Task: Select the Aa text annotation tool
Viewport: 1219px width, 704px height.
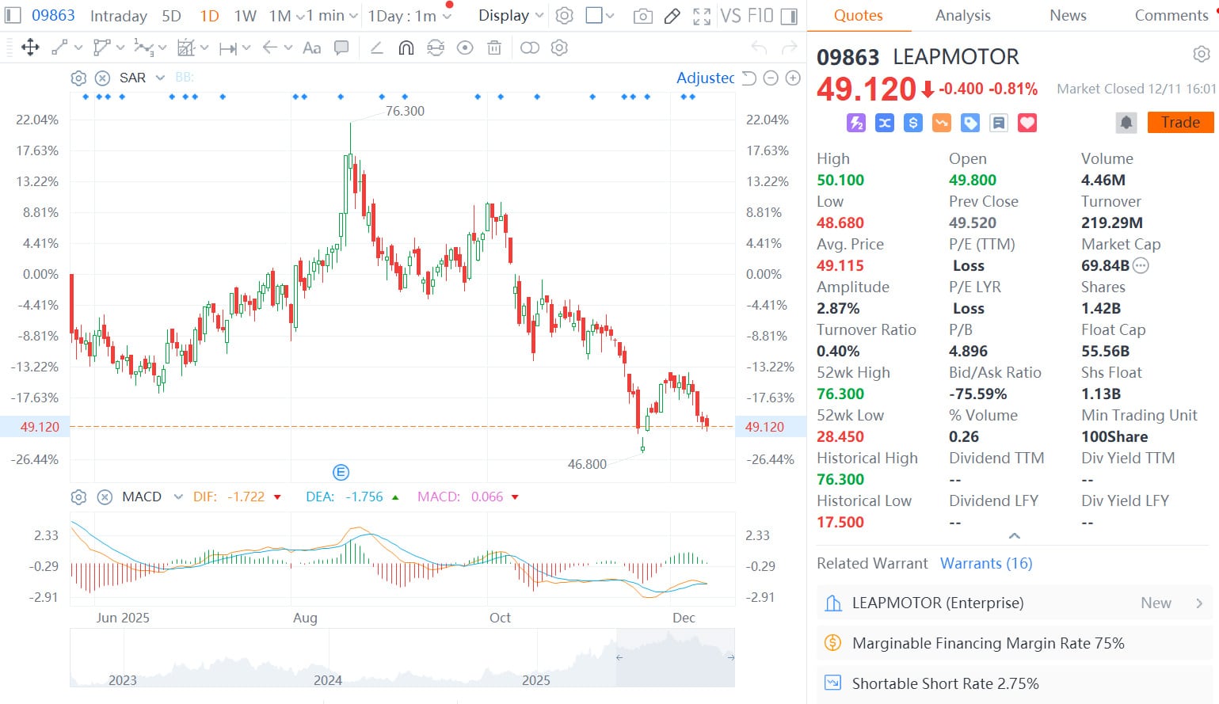Action: pyautogui.click(x=311, y=48)
